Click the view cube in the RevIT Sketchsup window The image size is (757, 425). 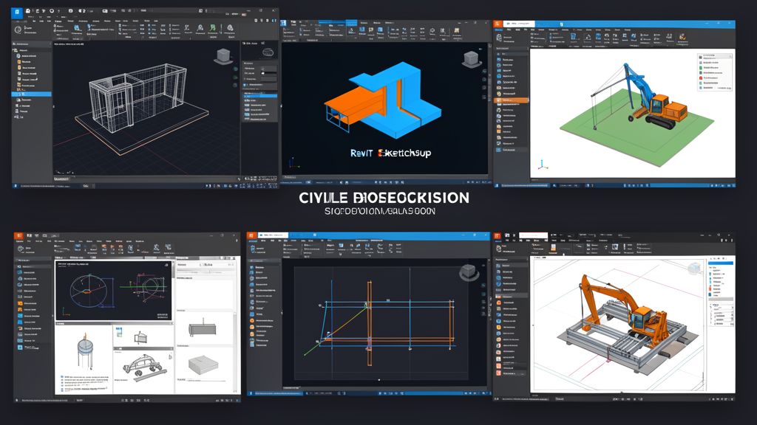click(x=472, y=59)
